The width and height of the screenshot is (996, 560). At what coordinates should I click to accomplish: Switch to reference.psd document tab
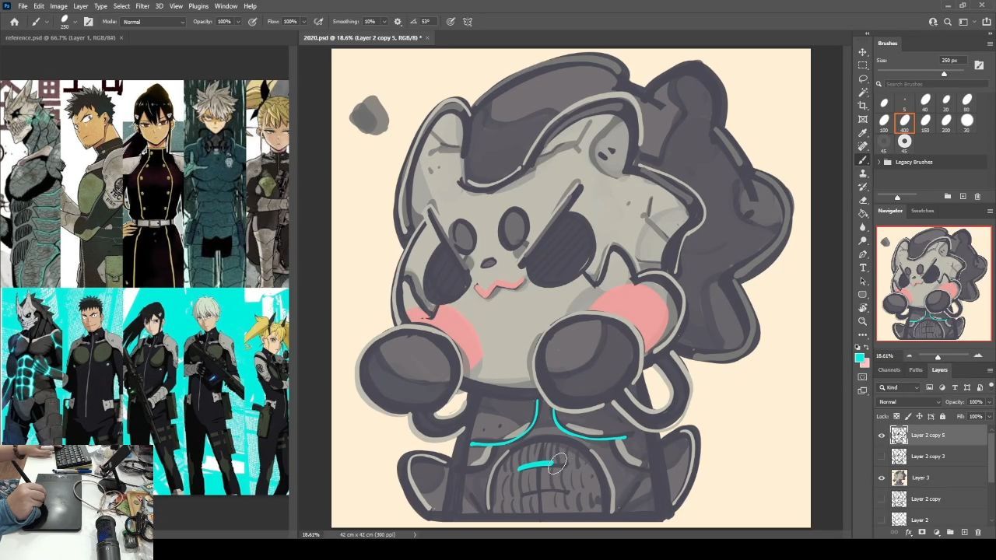60,37
